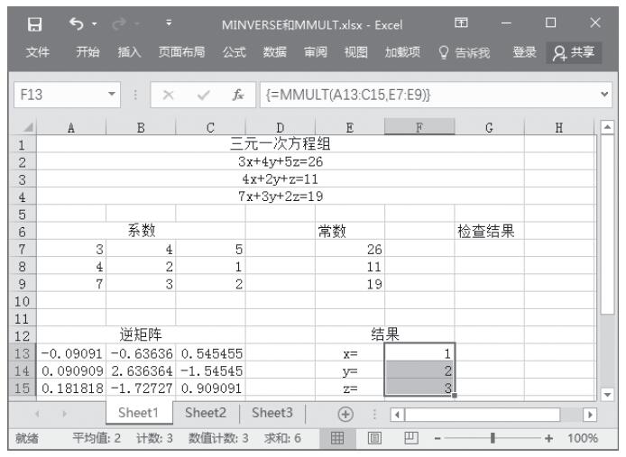The height and width of the screenshot is (457, 626).
Task: Click the Undo arrow icon
Action: coord(77,21)
